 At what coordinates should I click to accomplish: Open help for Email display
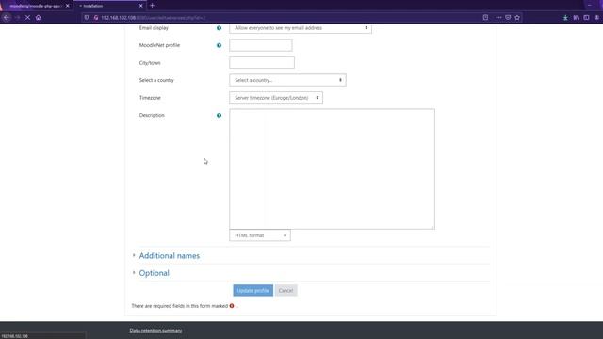[x=219, y=28]
